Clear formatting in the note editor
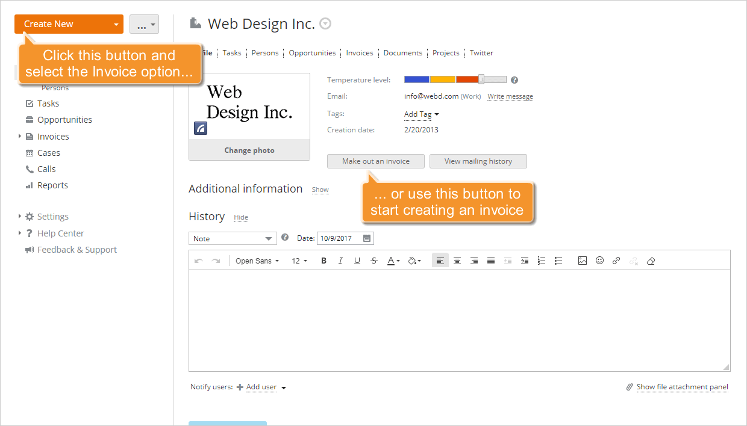 [651, 260]
